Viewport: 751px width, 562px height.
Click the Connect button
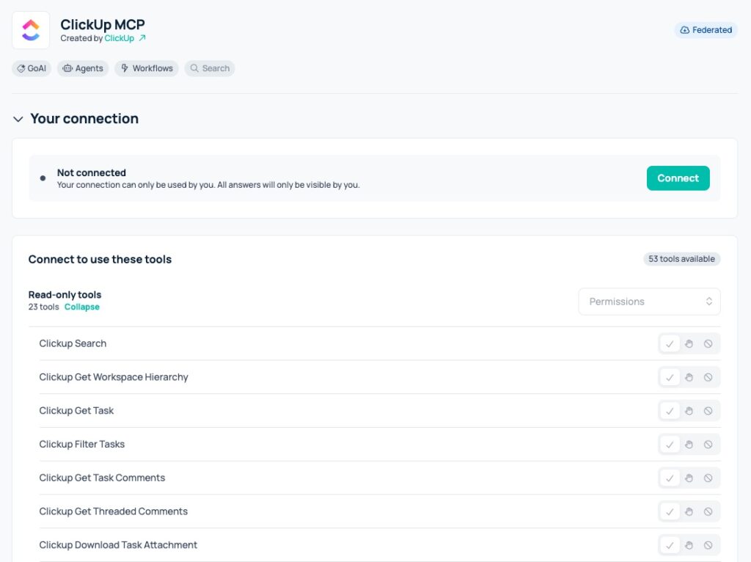pos(678,178)
